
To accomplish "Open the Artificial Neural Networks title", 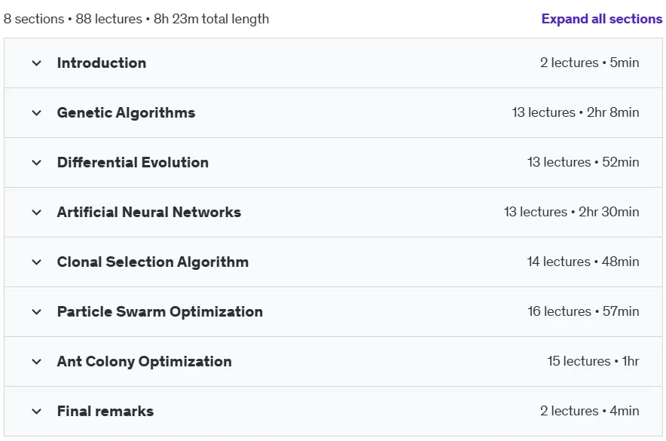I will click(149, 212).
